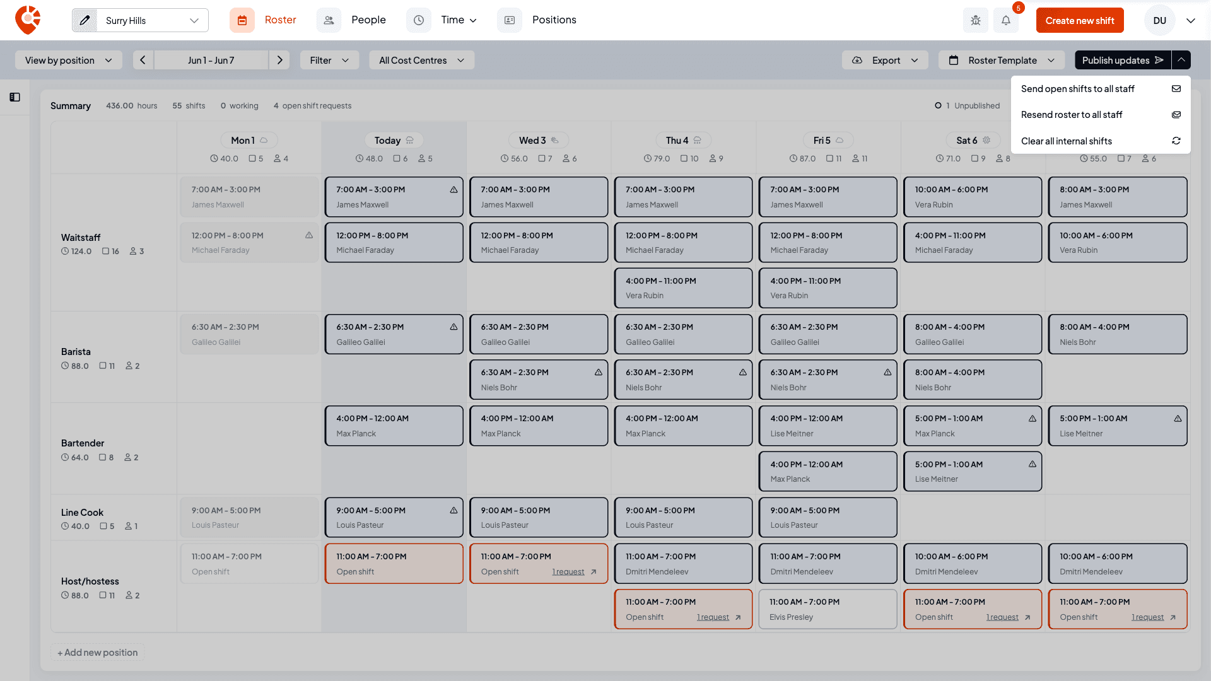Click envelope icon for Send open shifts
The width and height of the screenshot is (1211, 681).
coord(1176,89)
